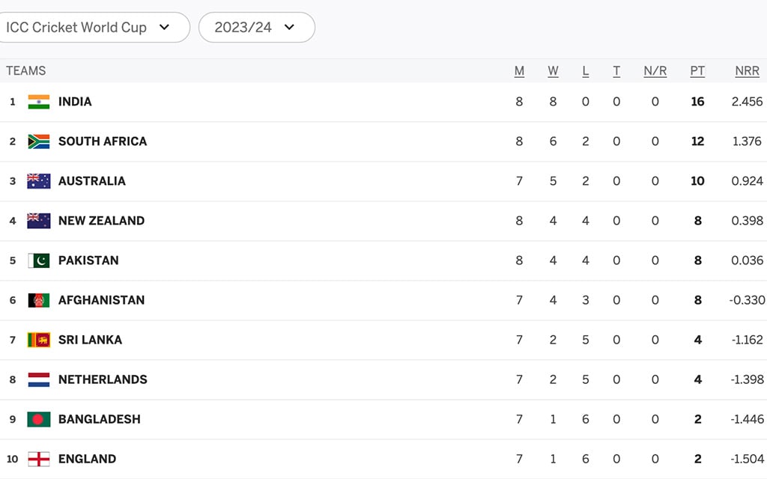Screen dimensions: 767x479
Task: Open the 2023/24 season dropdown
Action: click(257, 28)
